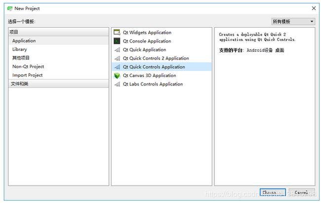Click the Qt Canvas 3D Application cube icon
The height and width of the screenshot is (203, 321).
pos(117,76)
